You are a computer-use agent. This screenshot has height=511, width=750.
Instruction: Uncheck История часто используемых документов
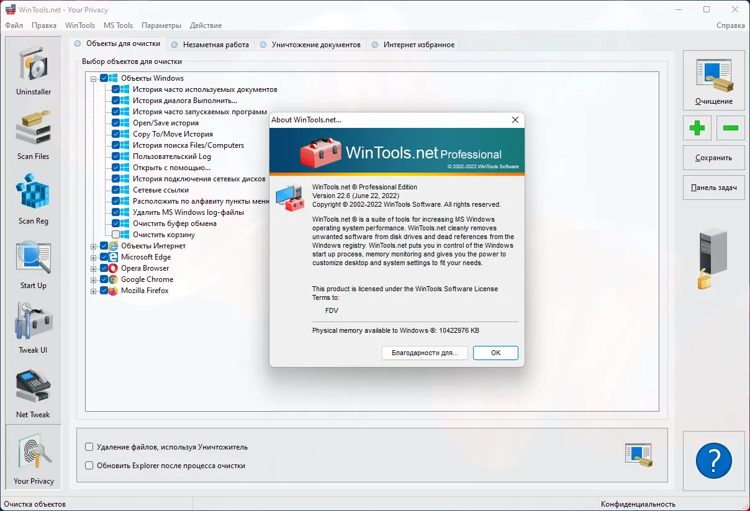pos(115,89)
